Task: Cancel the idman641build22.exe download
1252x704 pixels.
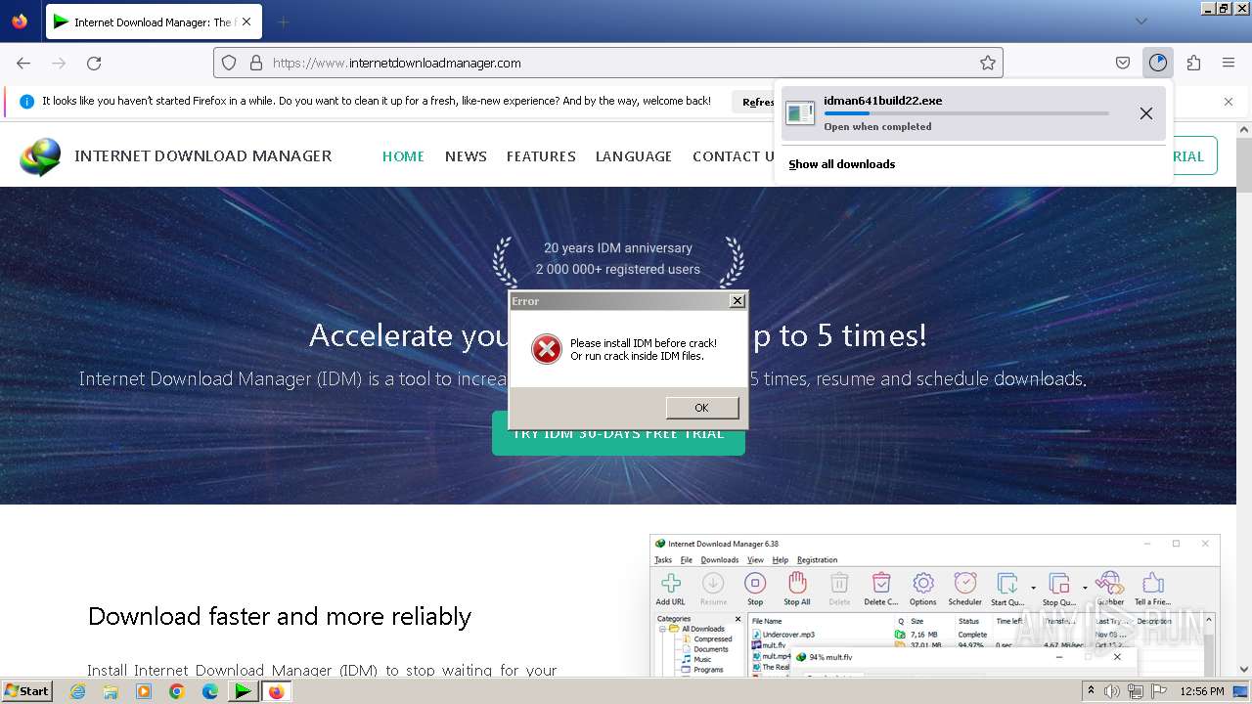Action: coord(1146,113)
